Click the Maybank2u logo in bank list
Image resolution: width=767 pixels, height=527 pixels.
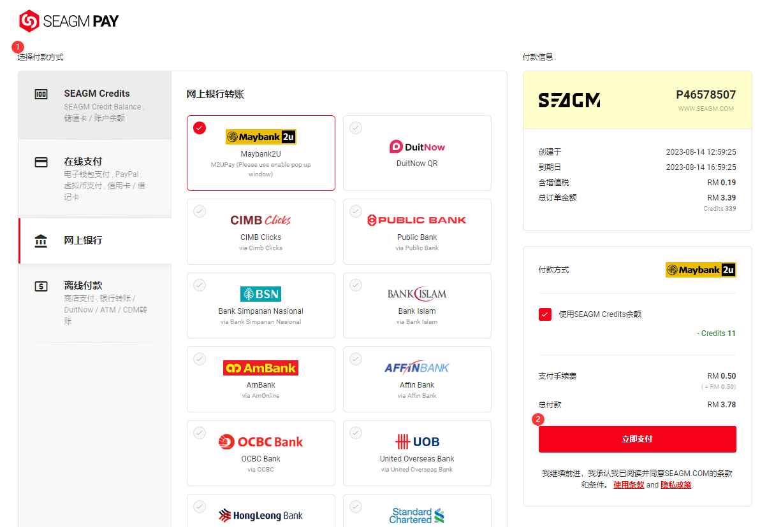261,137
